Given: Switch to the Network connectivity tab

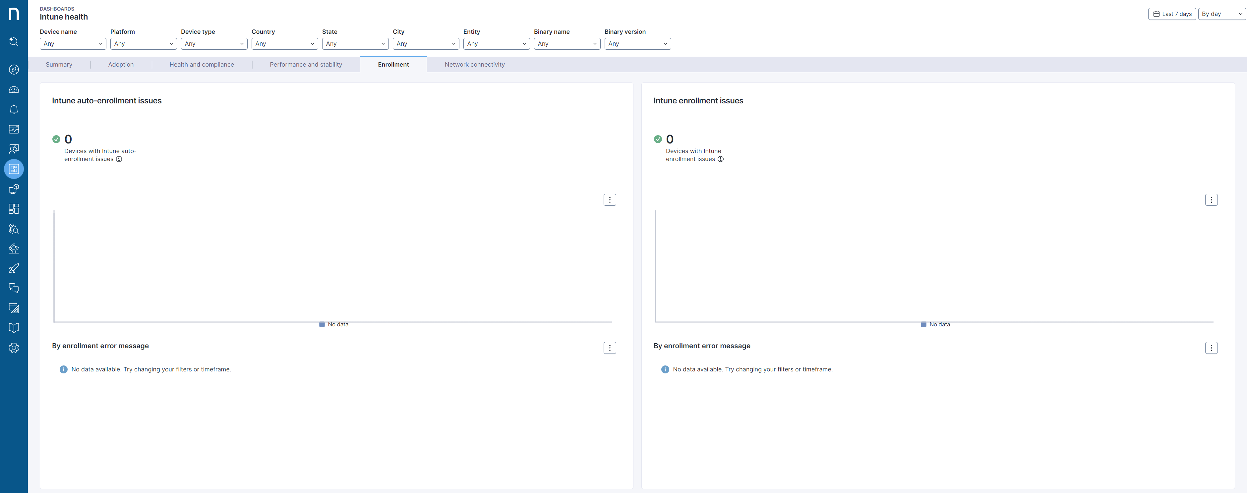Looking at the screenshot, I should tap(474, 64).
